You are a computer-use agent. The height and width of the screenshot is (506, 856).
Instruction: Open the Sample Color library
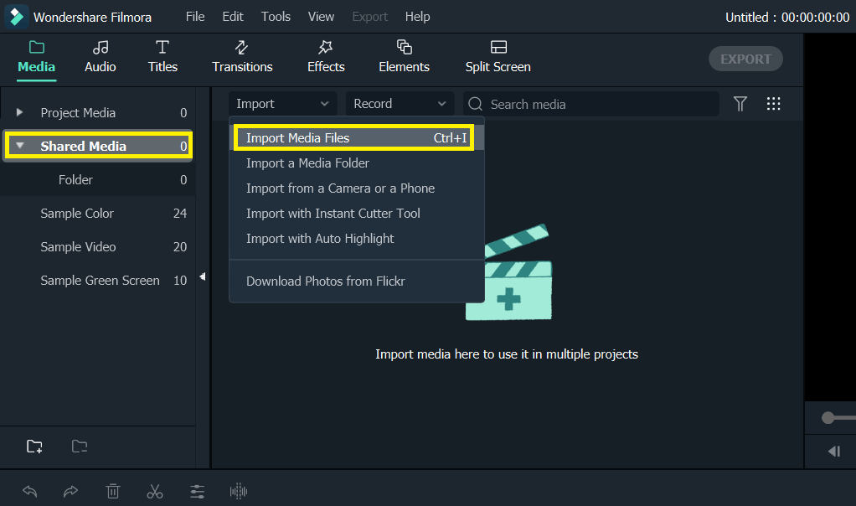[x=98, y=214]
